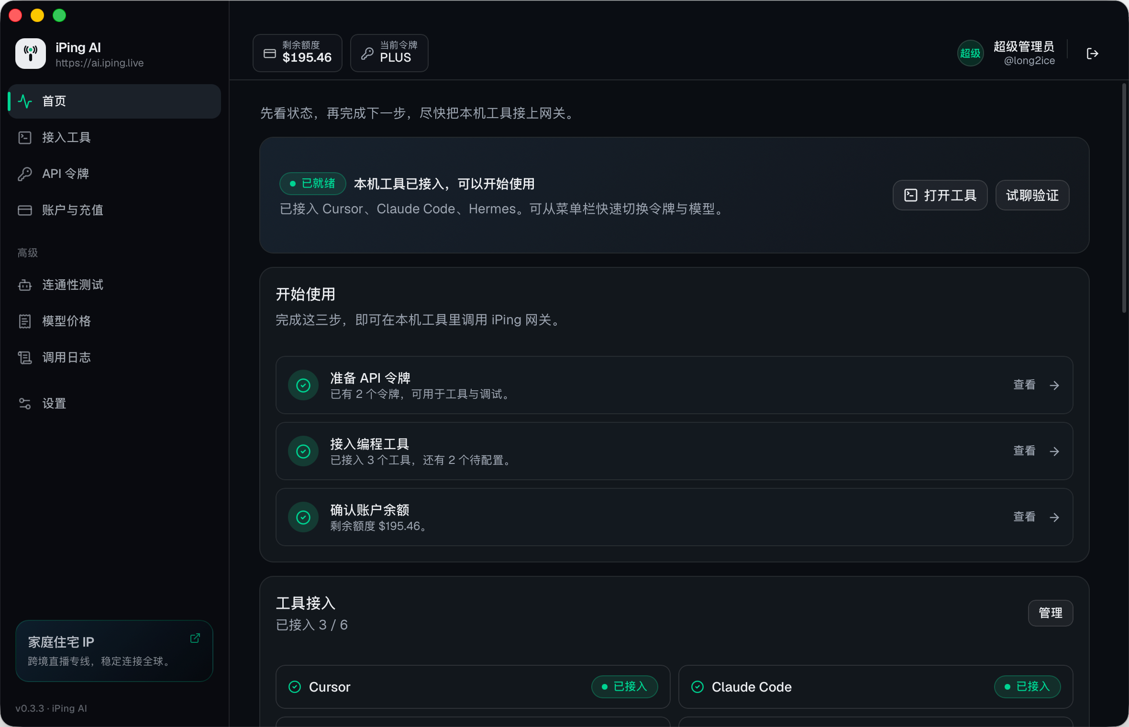This screenshot has width=1129, height=727.
Task: Click the receipt icon beside 模型价格
Action: click(25, 321)
